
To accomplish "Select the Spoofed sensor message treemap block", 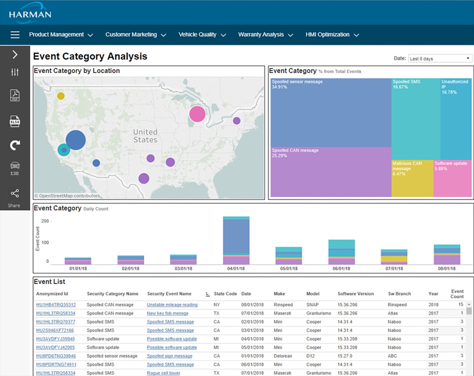I will tap(331, 113).
